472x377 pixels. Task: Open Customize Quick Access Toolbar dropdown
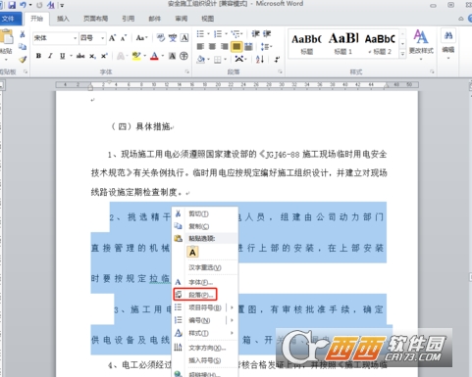tap(62, 5)
